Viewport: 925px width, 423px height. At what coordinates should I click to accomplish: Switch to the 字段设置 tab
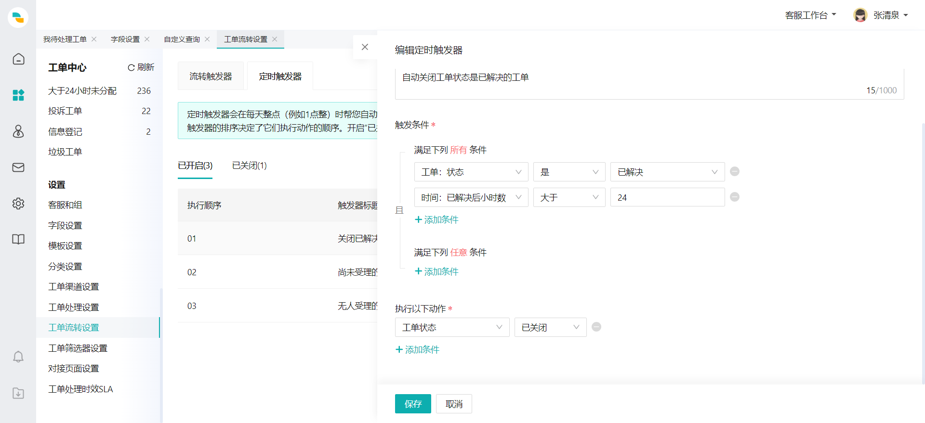[125, 39]
